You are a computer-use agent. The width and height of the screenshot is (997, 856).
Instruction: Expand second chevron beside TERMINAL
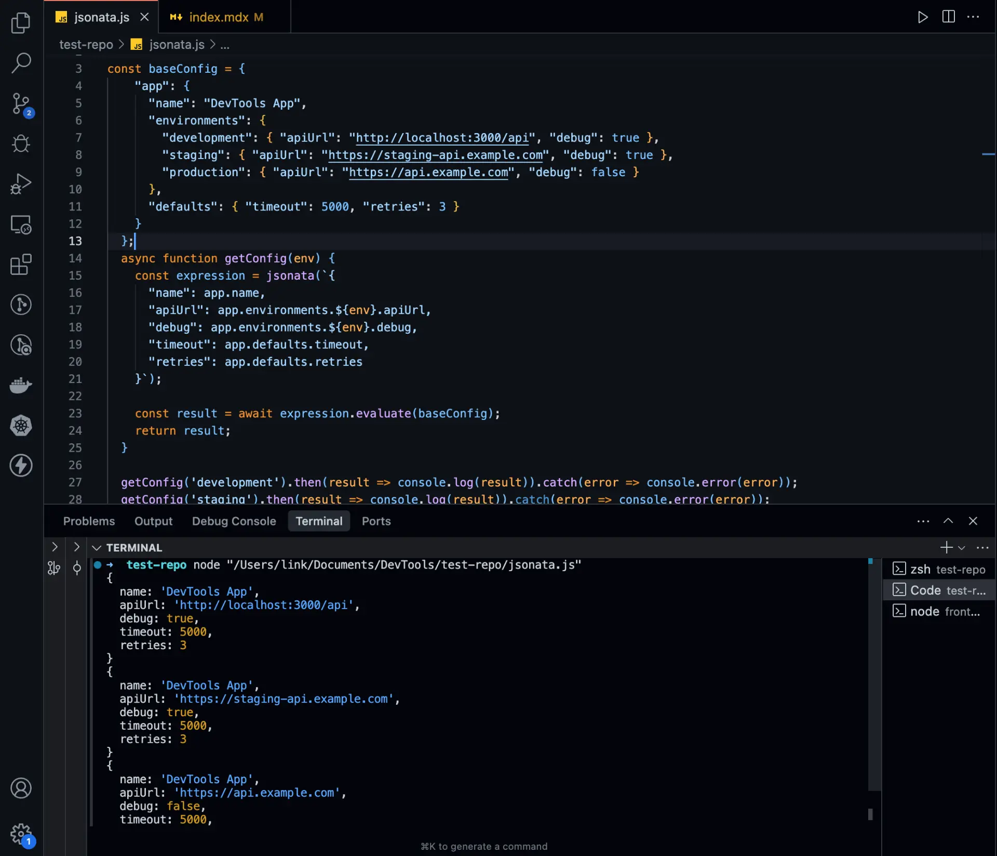[x=76, y=547]
